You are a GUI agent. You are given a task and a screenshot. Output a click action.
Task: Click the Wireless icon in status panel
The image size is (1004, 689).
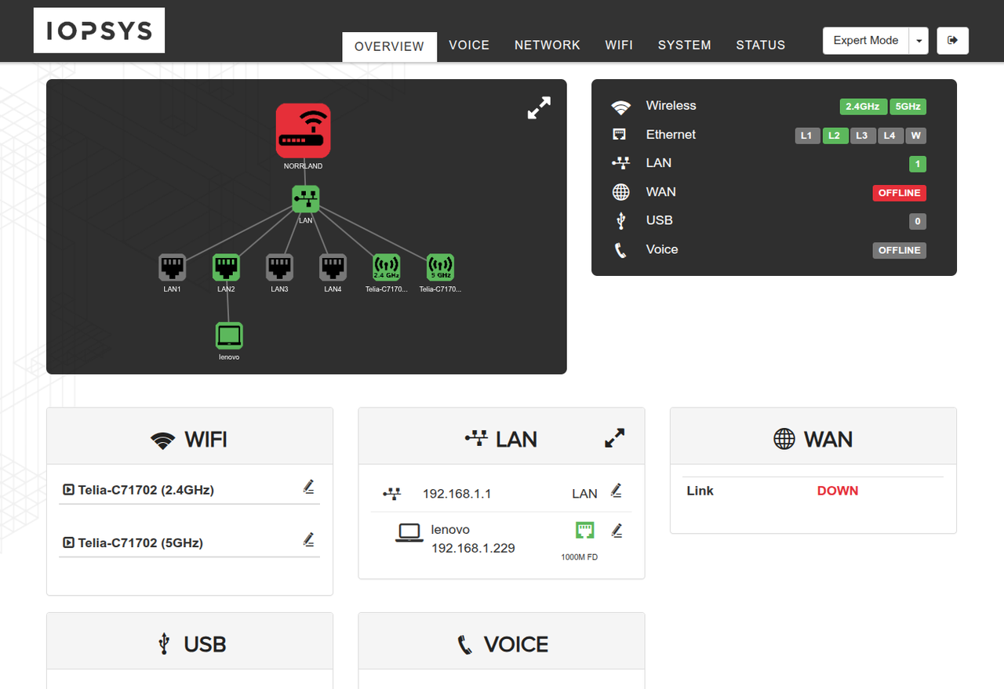621,107
